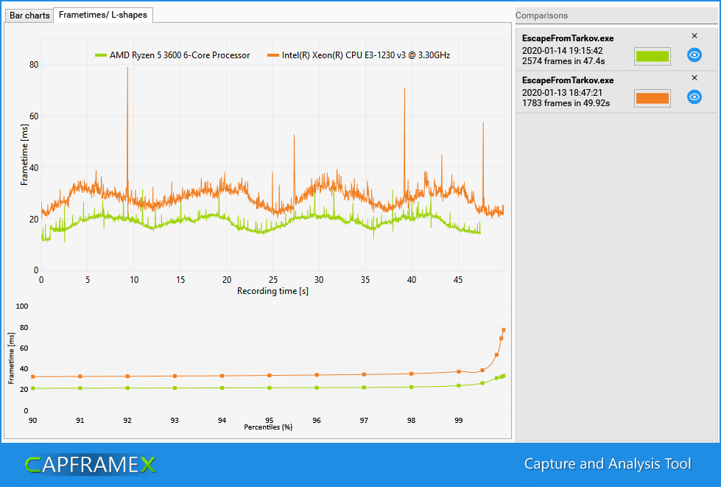This screenshot has width=721, height=487.
Task: Click the '1783 frames in 49.92s' text
Action: (566, 103)
